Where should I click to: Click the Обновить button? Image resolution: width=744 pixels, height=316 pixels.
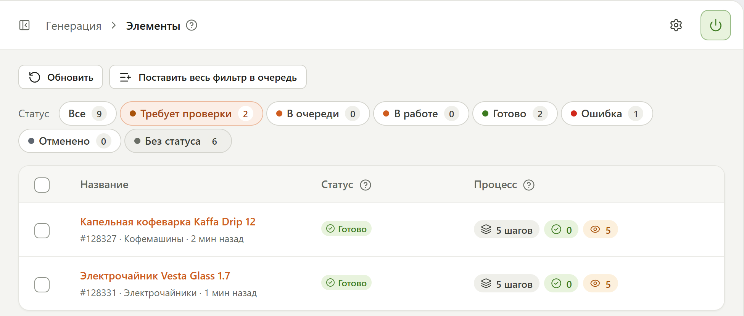point(61,77)
